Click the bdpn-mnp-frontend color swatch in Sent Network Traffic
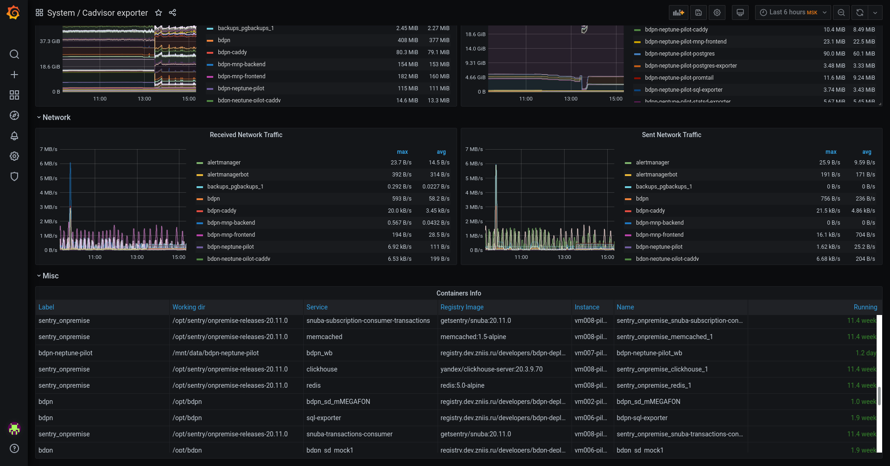The image size is (890, 466). [628, 235]
